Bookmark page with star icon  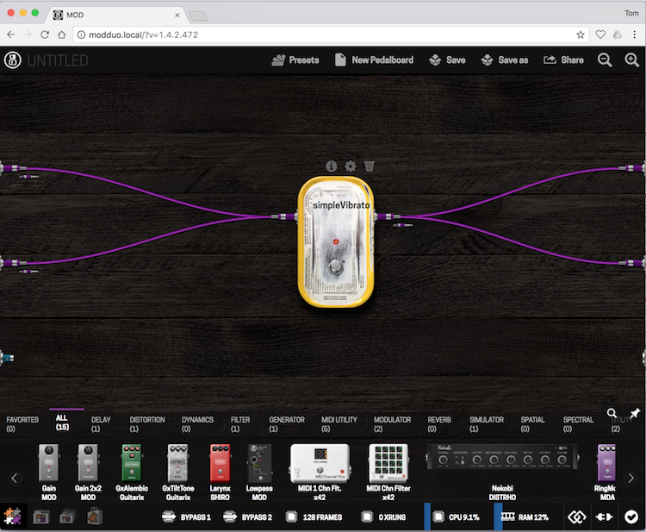coord(581,34)
